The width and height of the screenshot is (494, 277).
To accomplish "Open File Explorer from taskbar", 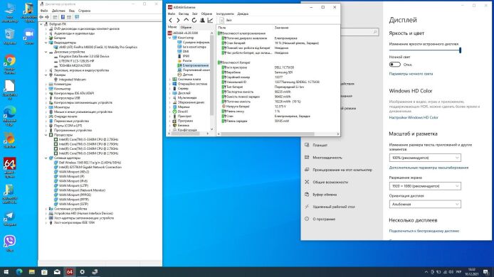I will click(32, 271).
